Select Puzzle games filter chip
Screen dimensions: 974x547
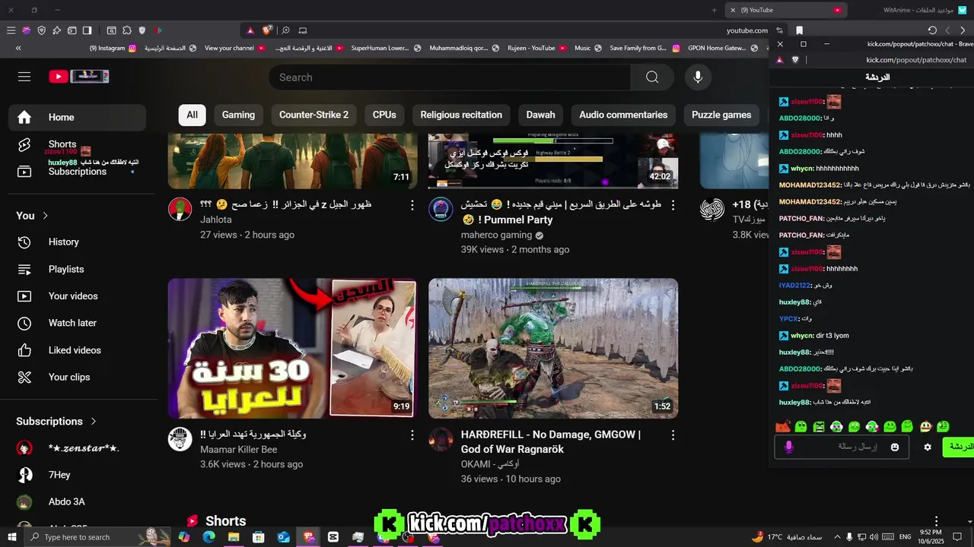721,115
